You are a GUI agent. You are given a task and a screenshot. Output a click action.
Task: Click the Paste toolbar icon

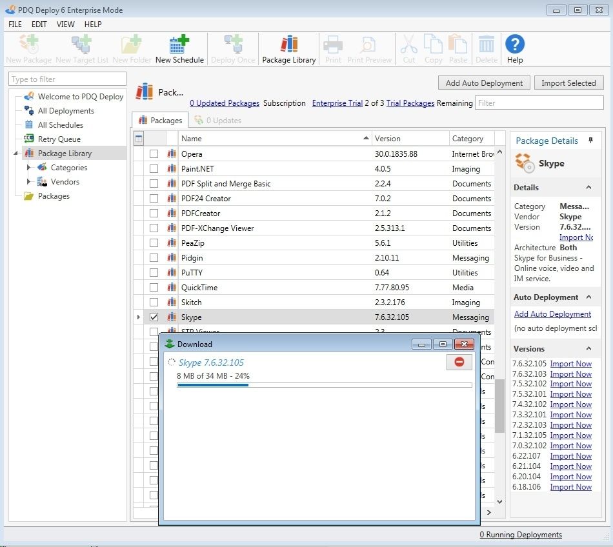(x=457, y=44)
